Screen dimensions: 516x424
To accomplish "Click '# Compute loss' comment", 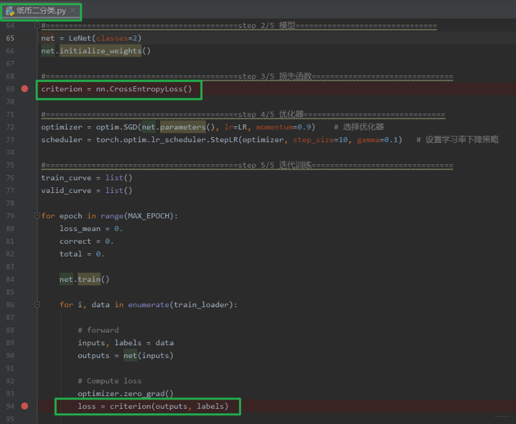I will point(109,381).
